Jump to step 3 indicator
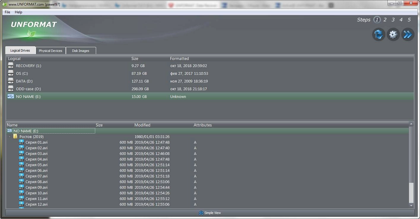420x219 pixels. pos(393,20)
